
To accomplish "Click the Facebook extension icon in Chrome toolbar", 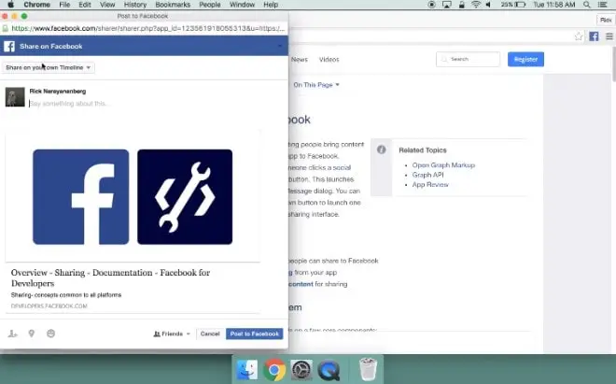I will tap(594, 36).
